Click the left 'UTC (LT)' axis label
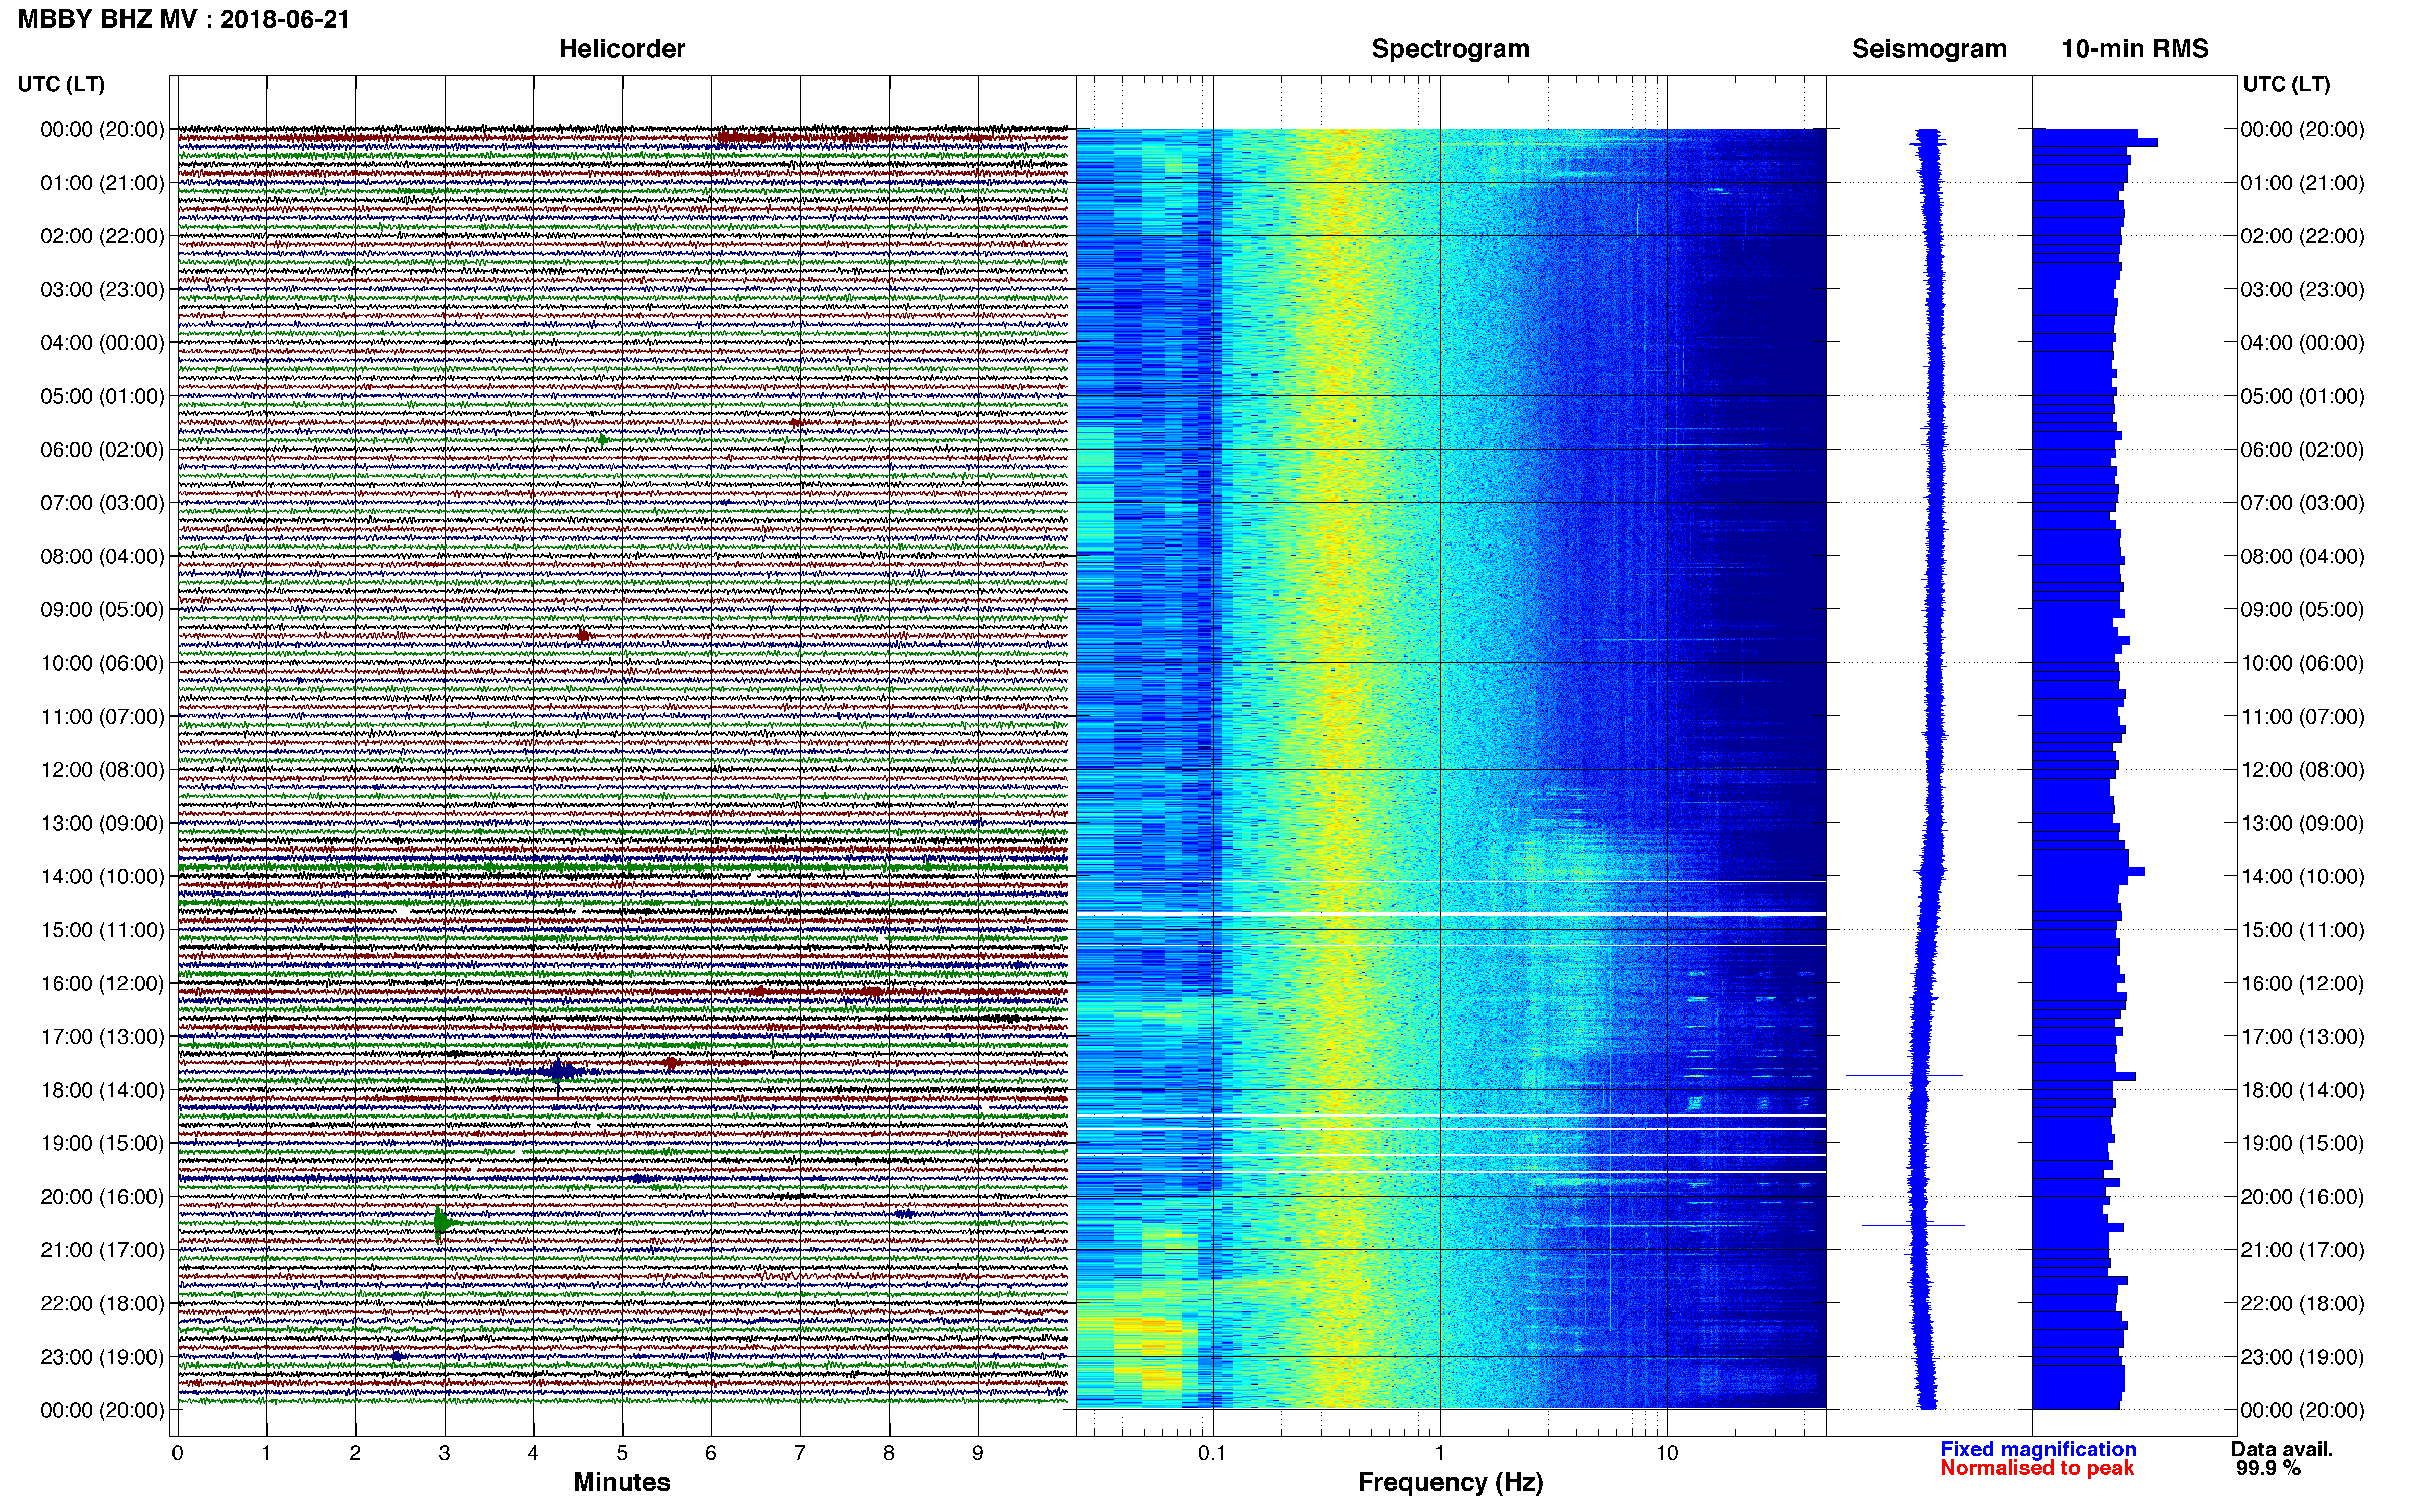This screenshot has height=1512, width=2419. (61, 84)
